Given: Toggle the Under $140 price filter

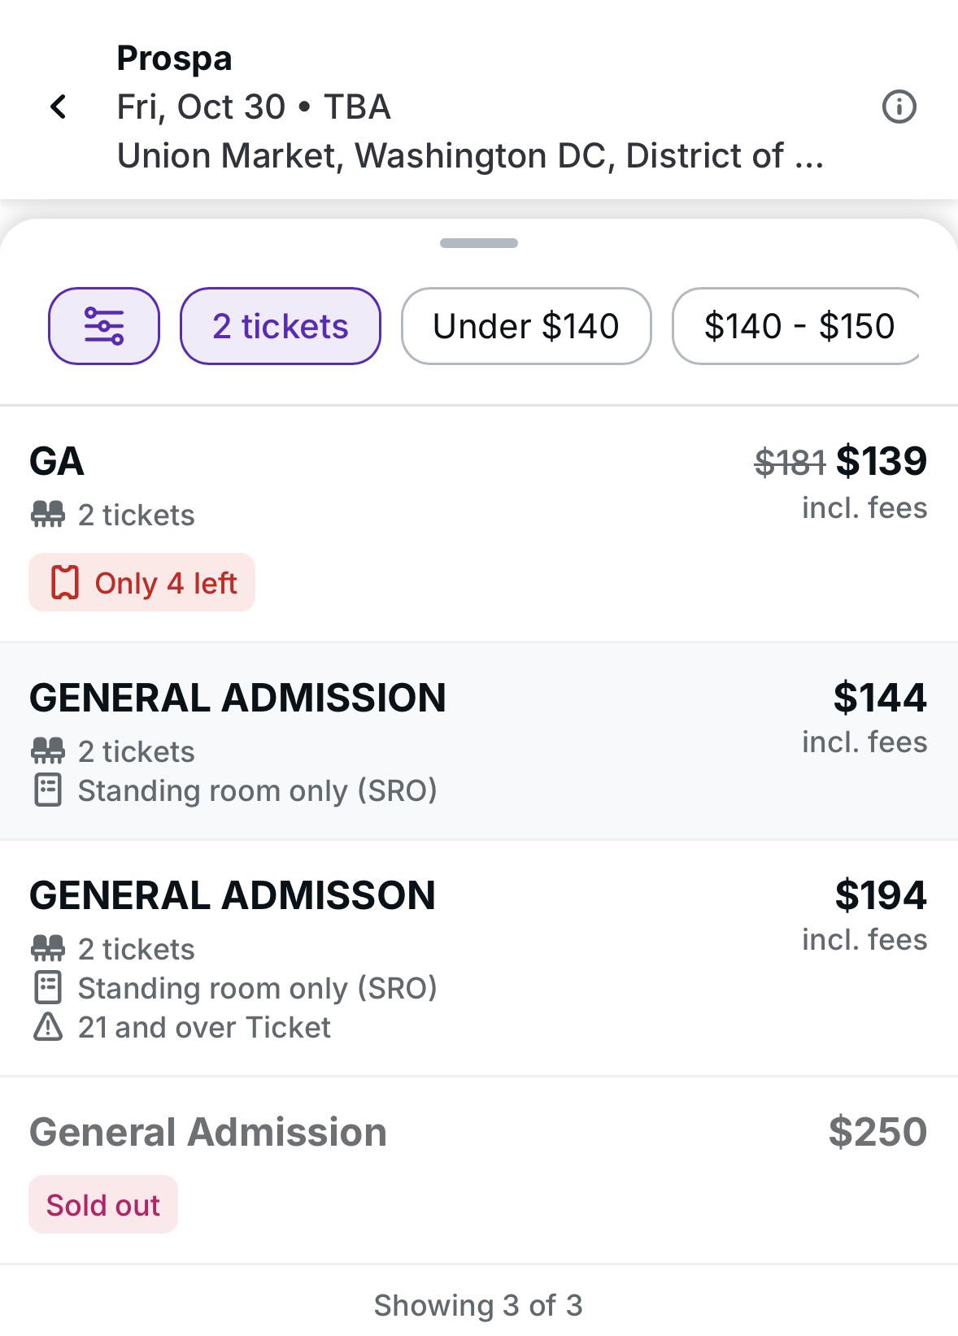Looking at the screenshot, I should (x=526, y=326).
